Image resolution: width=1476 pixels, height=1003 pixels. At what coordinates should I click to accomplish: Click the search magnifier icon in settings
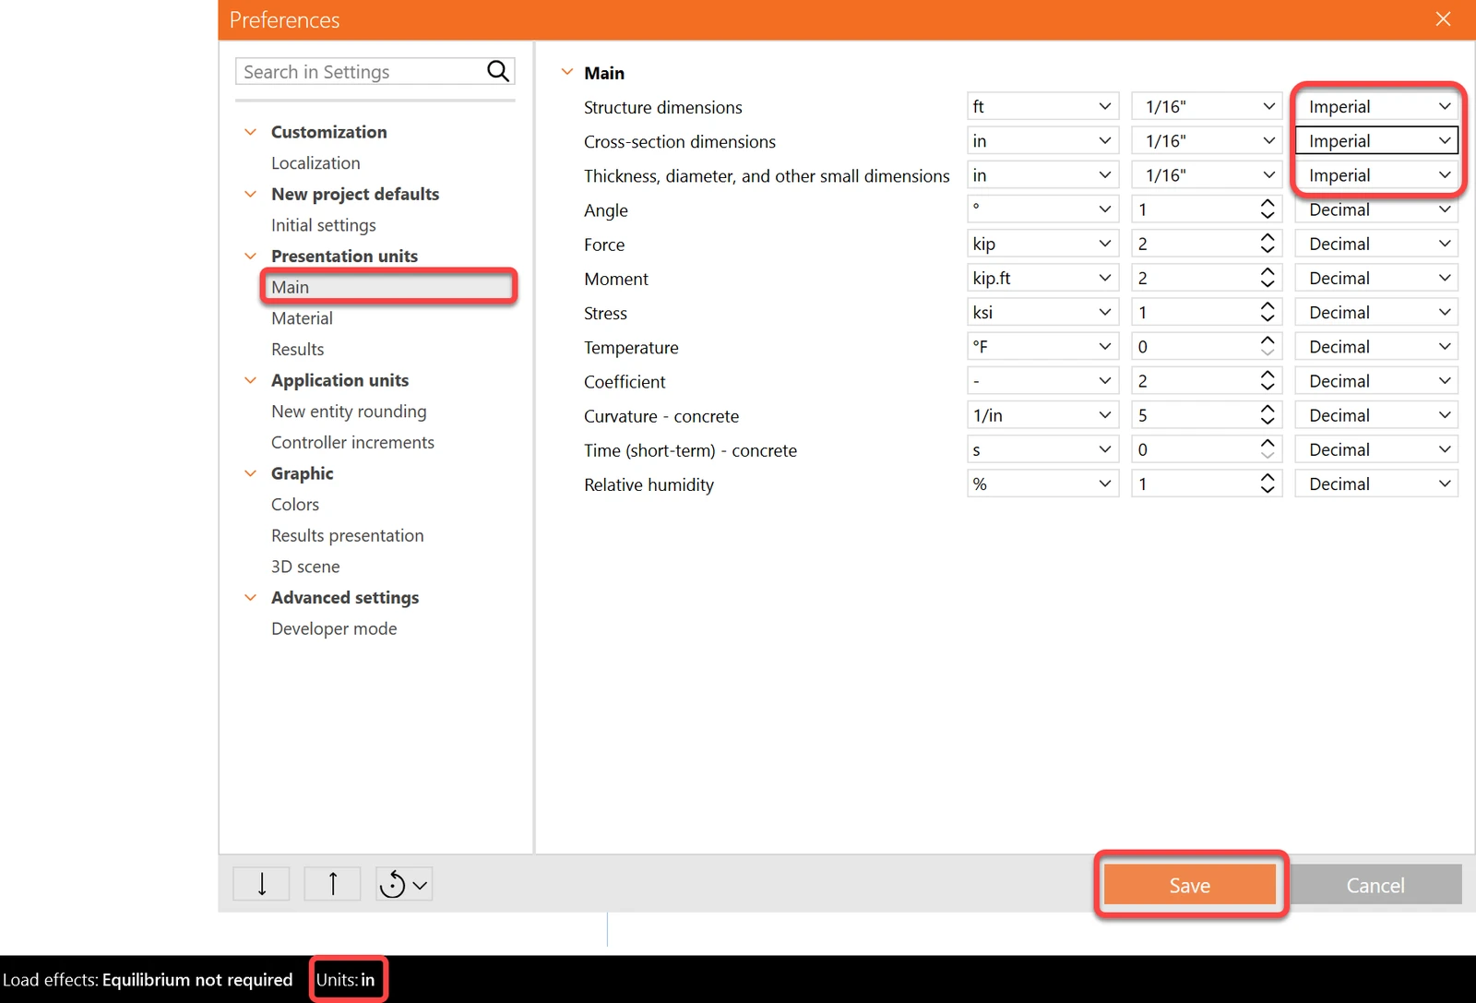pyautogui.click(x=498, y=71)
